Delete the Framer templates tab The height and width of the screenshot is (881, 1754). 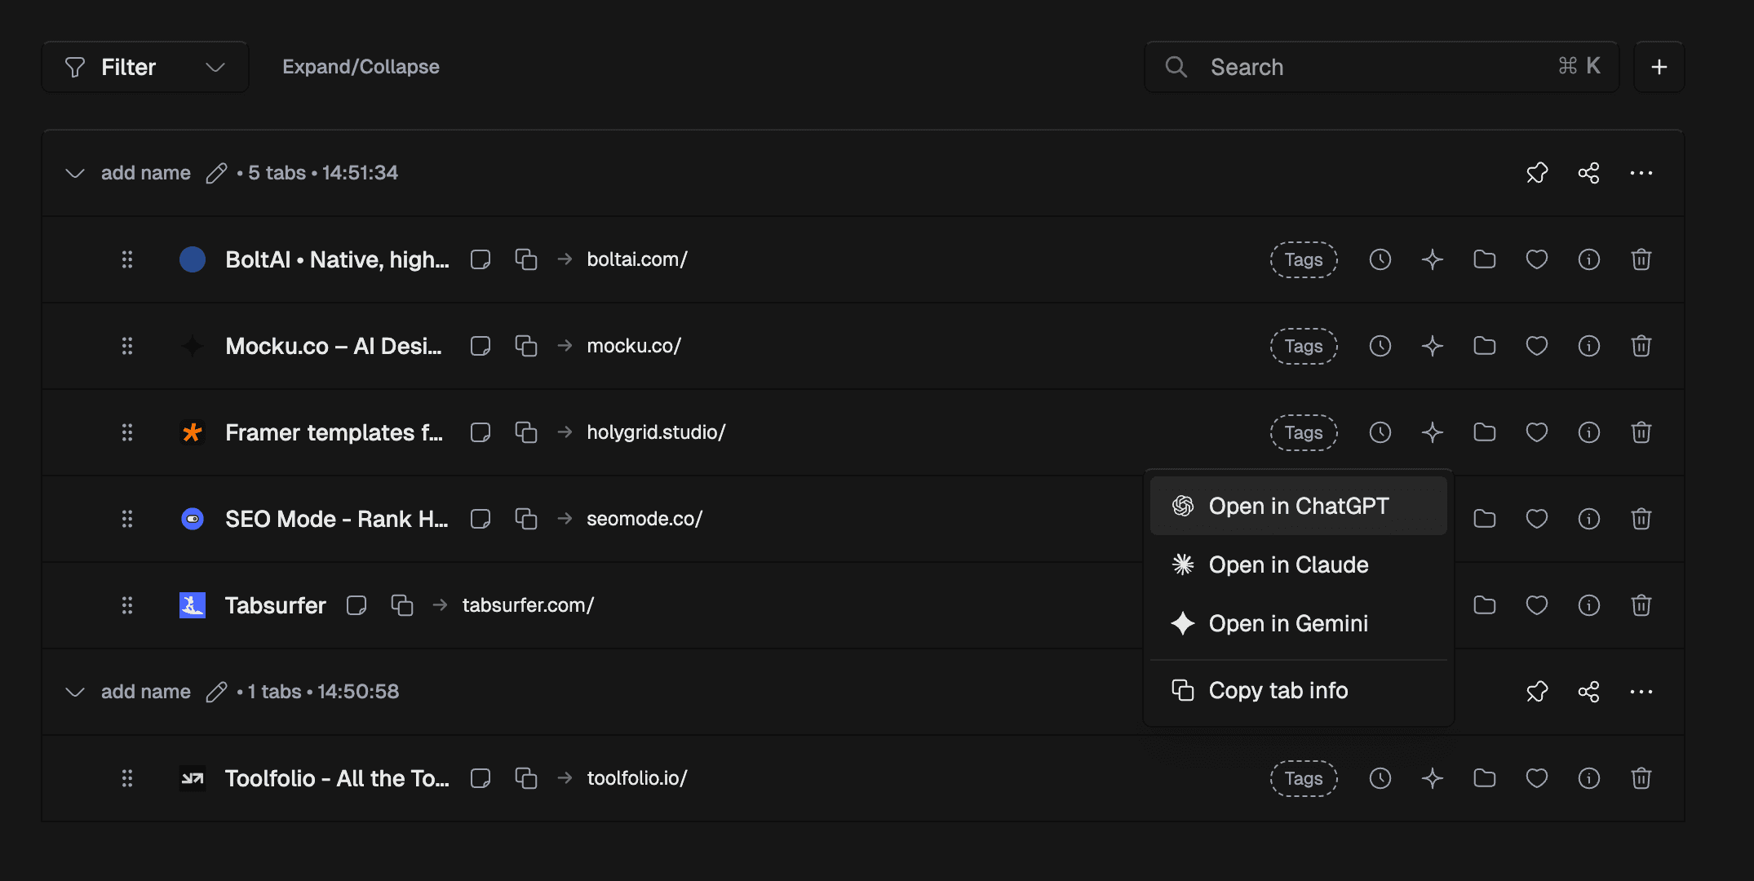[x=1641, y=432]
